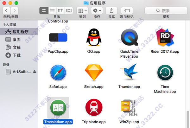The width and height of the screenshot is (190, 128).
Task: Switch to column view mode
Action: point(60,11)
